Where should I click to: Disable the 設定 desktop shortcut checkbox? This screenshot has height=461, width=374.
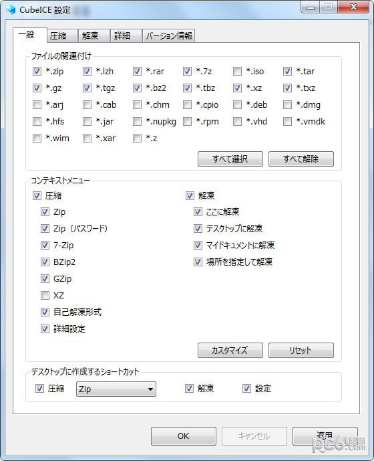(246, 388)
